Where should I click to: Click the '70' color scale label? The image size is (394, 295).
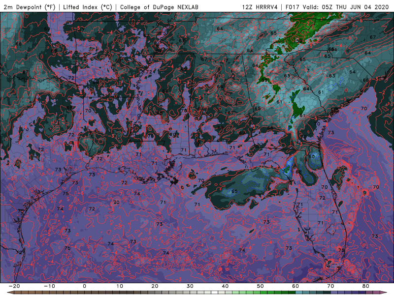(330, 286)
